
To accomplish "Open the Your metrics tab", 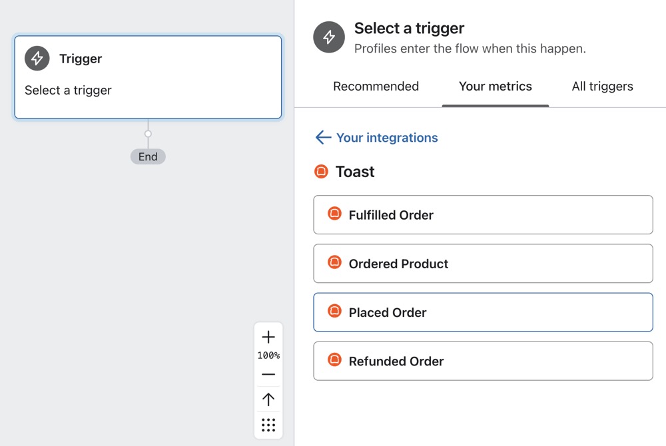I will point(495,87).
